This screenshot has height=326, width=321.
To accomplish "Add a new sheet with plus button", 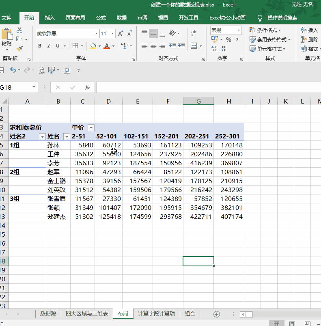I will point(216,314).
